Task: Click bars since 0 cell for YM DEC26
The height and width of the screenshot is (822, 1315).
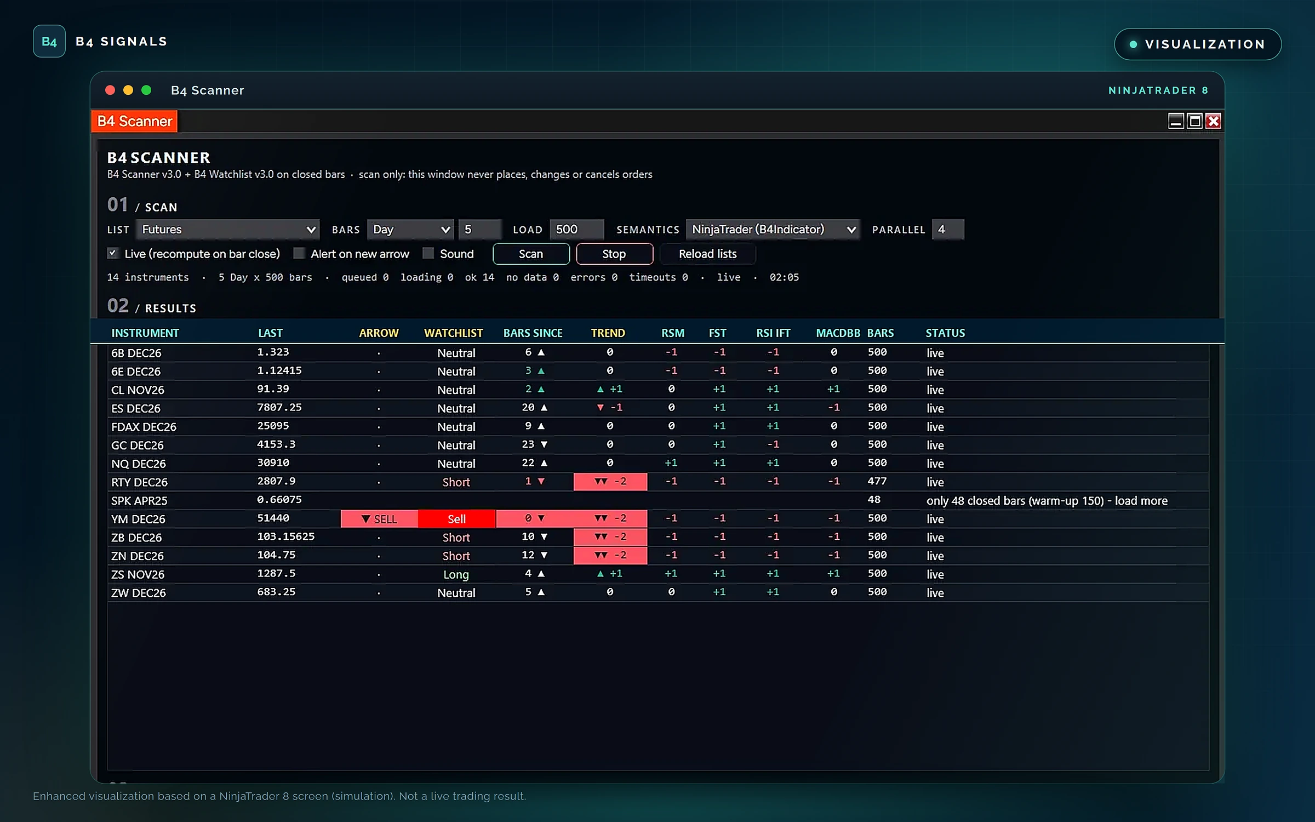Action: [x=534, y=518]
